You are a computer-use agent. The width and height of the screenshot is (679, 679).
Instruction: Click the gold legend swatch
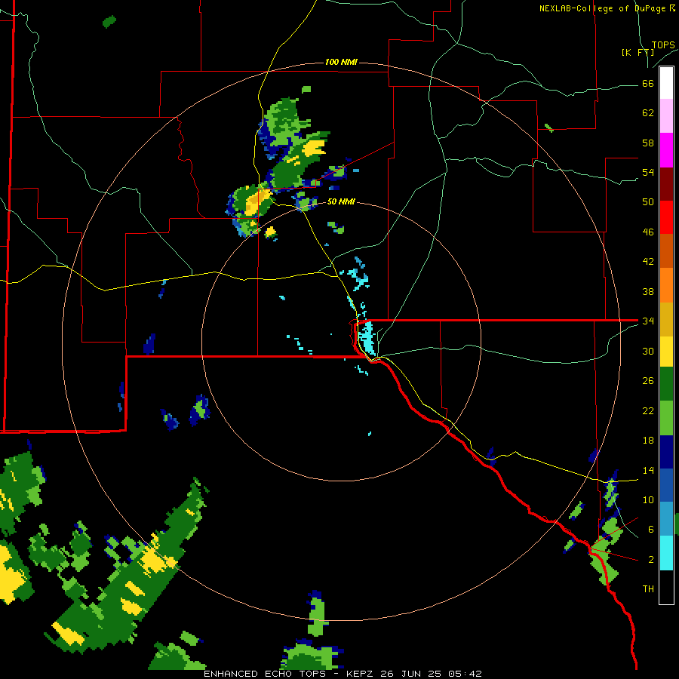pos(666,319)
